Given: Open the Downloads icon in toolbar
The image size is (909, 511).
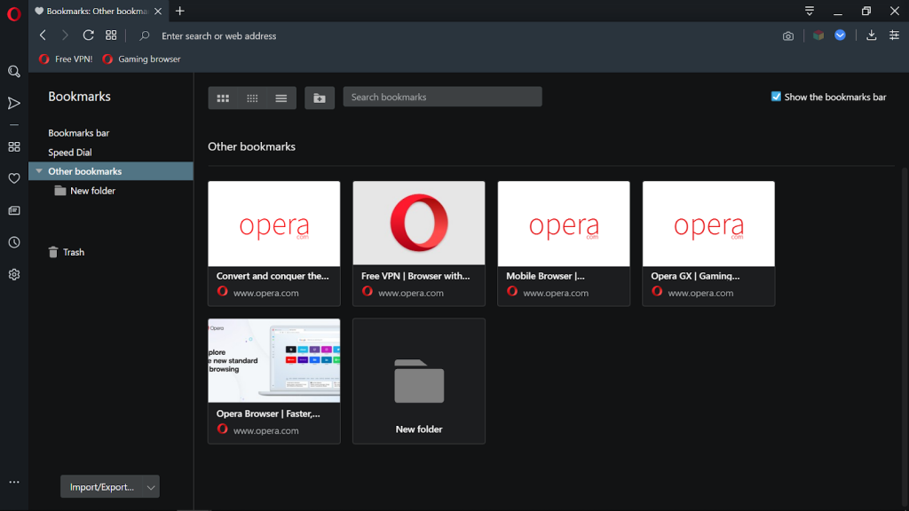Looking at the screenshot, I should point(871,35).
